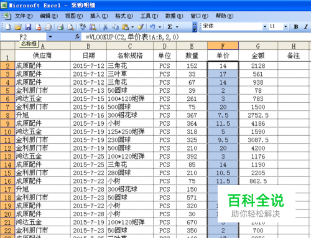Open the font name dropdown (宋体)
The height and width of the screenshot is (238, 311).
pos(265,27)
